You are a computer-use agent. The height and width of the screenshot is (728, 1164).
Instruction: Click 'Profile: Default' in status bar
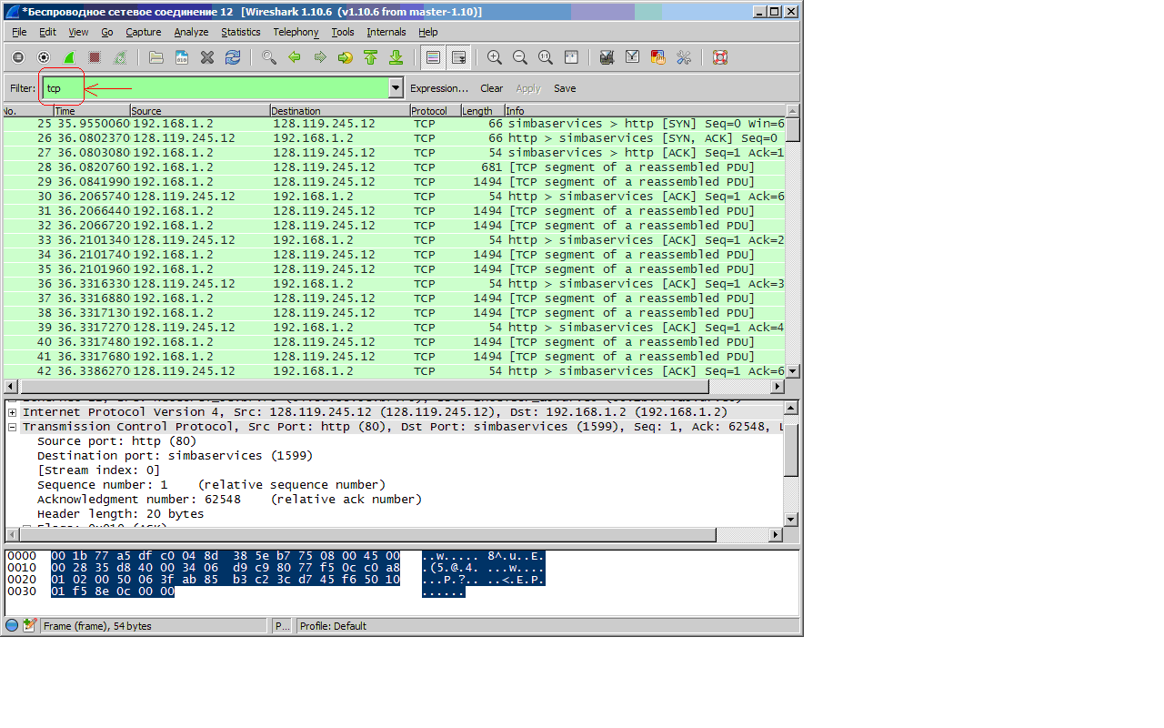tap(333, 626)
